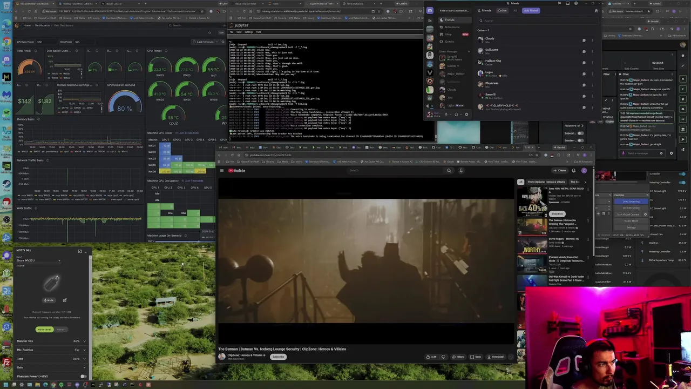Select Manual mode in MOTIV Mix
Image resolution: width=691 pixels, height=389 pixels.
point(60,330)
